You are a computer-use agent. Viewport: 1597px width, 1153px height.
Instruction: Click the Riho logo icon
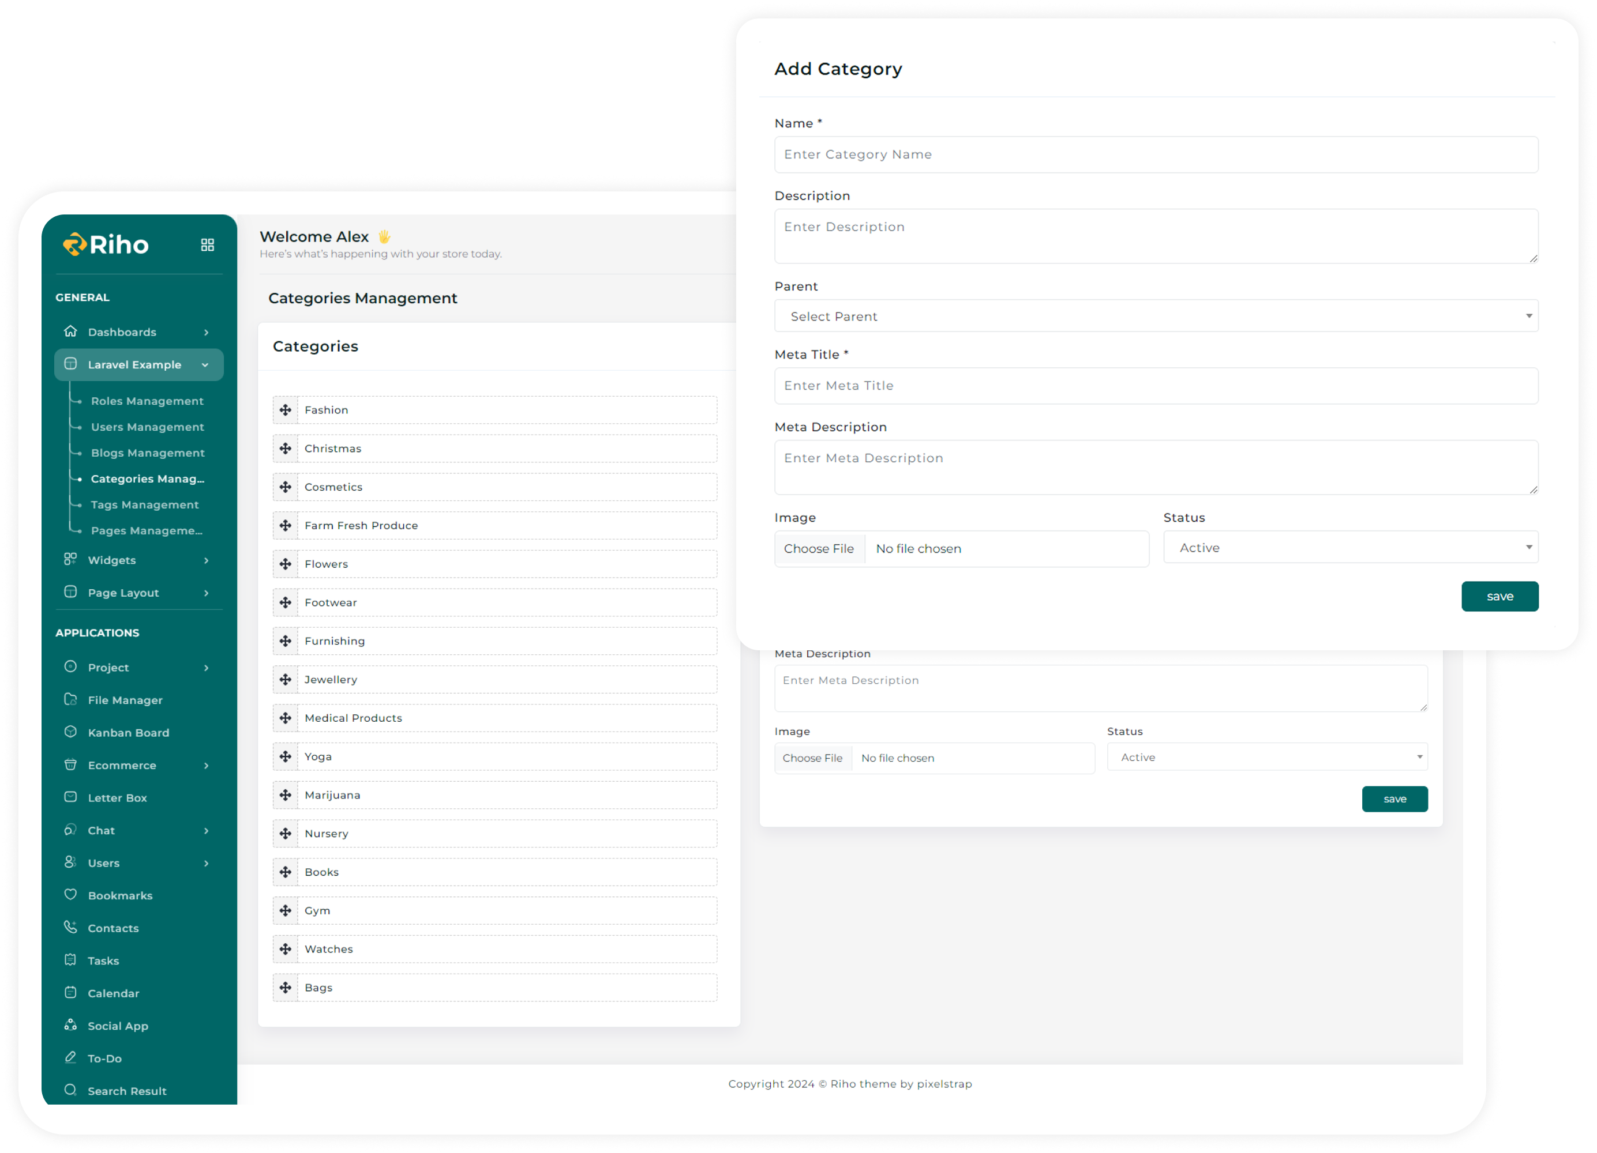coord(74,244)
